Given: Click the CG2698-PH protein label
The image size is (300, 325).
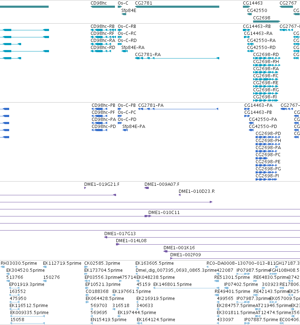Looking at the screenshot, I should (268, 141).
